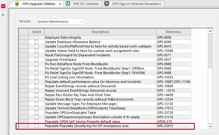This screenshot has height=135, width=219.
Task: Select row header of Employee Data Integrity
Action: pyautogui.click(x=24, y=37)
